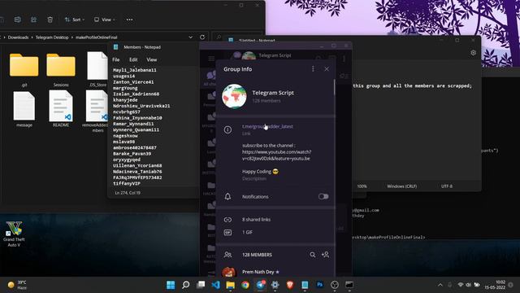Open Group Info three-dot options menu

pos(313,68)
